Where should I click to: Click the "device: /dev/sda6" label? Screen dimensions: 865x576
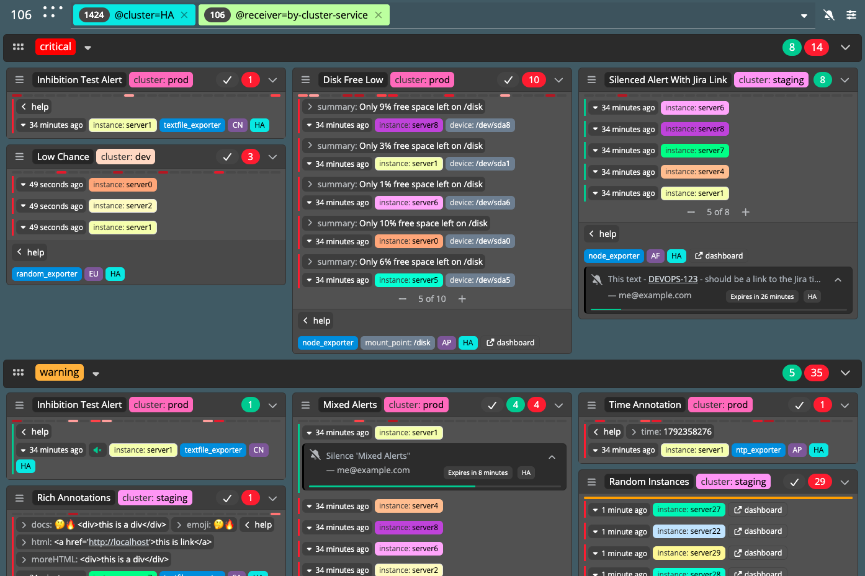tap(480, 203)
